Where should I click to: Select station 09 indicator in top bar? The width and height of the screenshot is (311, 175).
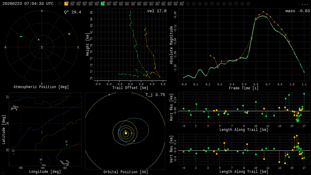[115, 4]
